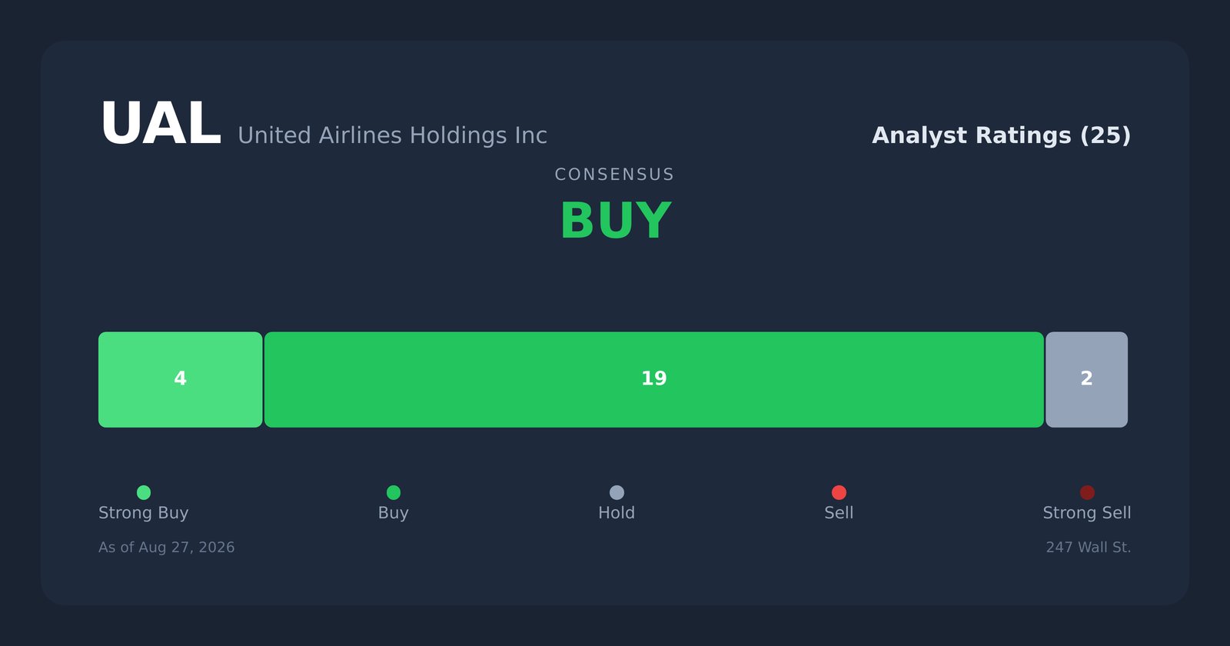
Task: Click the As of Aug 27, 2026 date
Action: point(167,548)
